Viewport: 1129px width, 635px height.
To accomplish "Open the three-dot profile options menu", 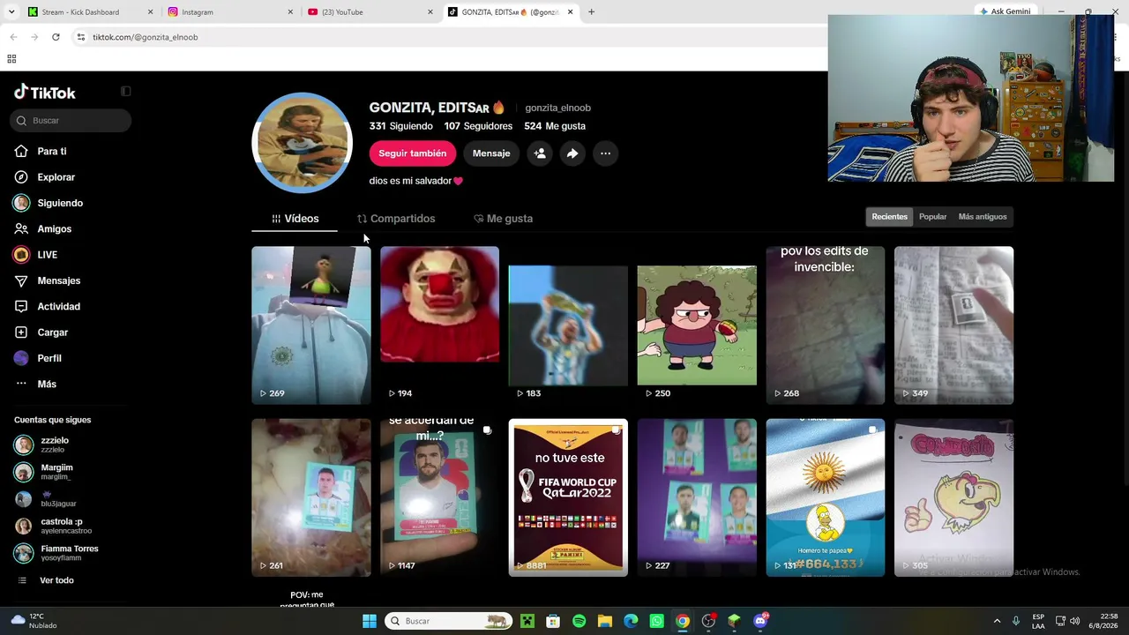I will (605, 153).
